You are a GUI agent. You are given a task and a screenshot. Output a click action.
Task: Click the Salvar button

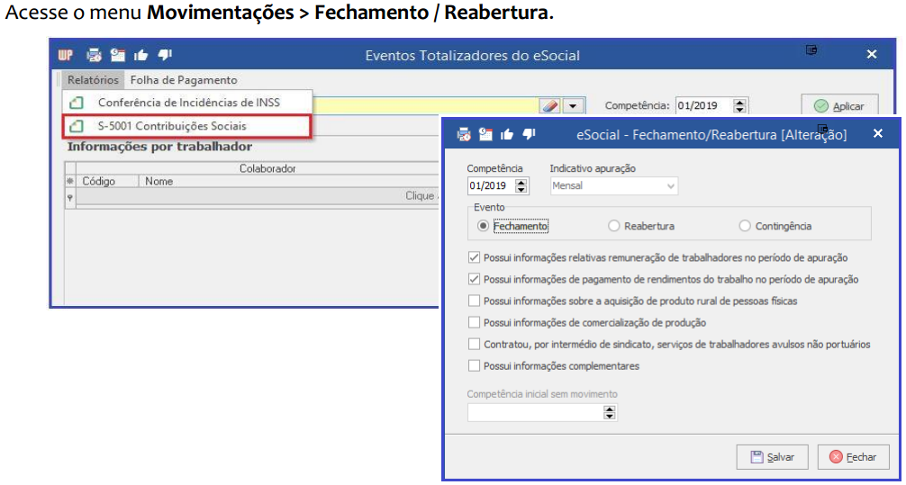(x=773, y=457)
